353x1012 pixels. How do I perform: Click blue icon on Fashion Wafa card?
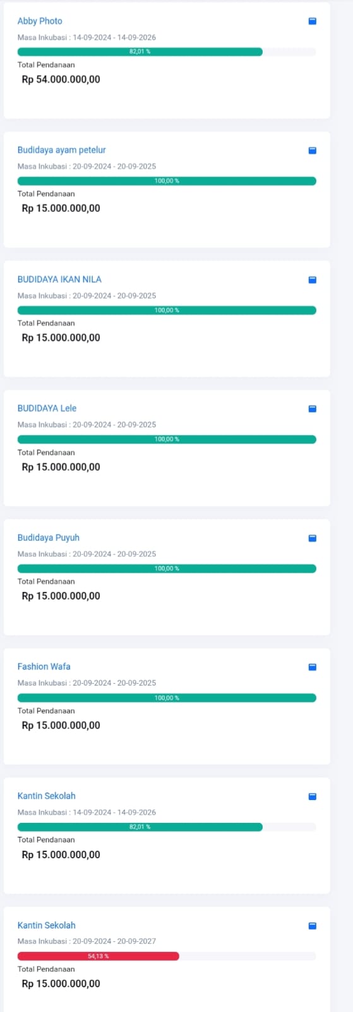point(312,667)
